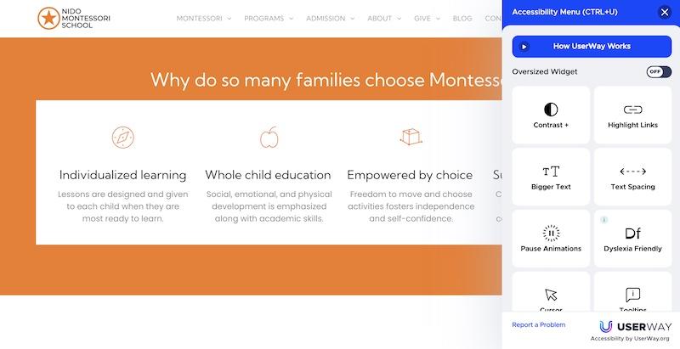Click the Nido Montessori School star logo
This screenshot has width=680, height=349.
coord(48,18)
